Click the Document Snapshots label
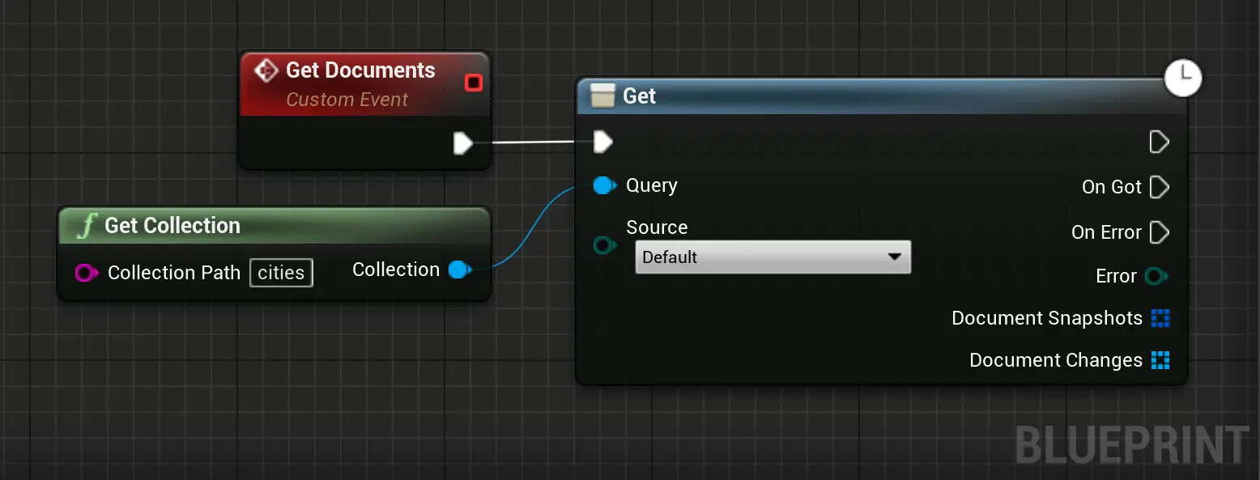Screen dimensions: 1260x480 [x=1047, y=318]
